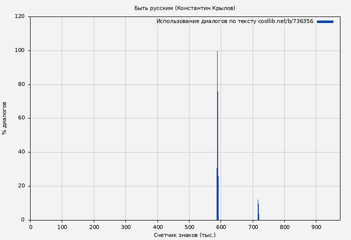Click the 200 tick on the x-axis
The height and width of the screenshot is (240, 351).
pos(94,227)
